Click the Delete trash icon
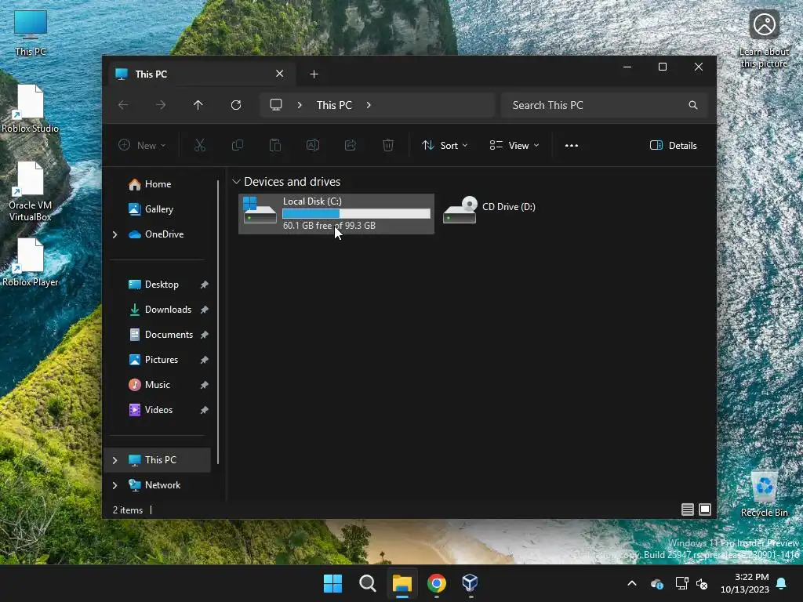 (388, 145)
